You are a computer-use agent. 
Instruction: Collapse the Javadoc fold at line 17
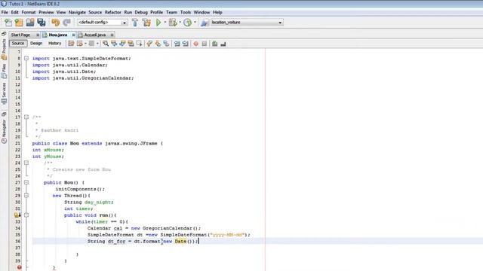[x=26, y=117]
